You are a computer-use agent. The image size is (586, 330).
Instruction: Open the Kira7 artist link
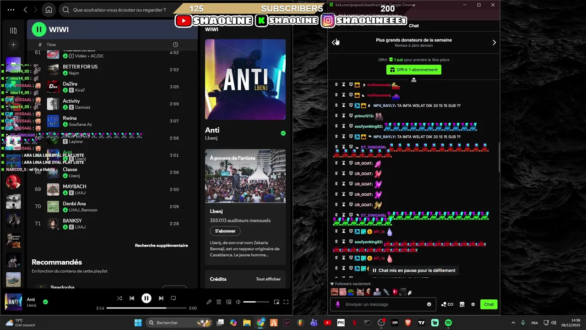(80, 90)
